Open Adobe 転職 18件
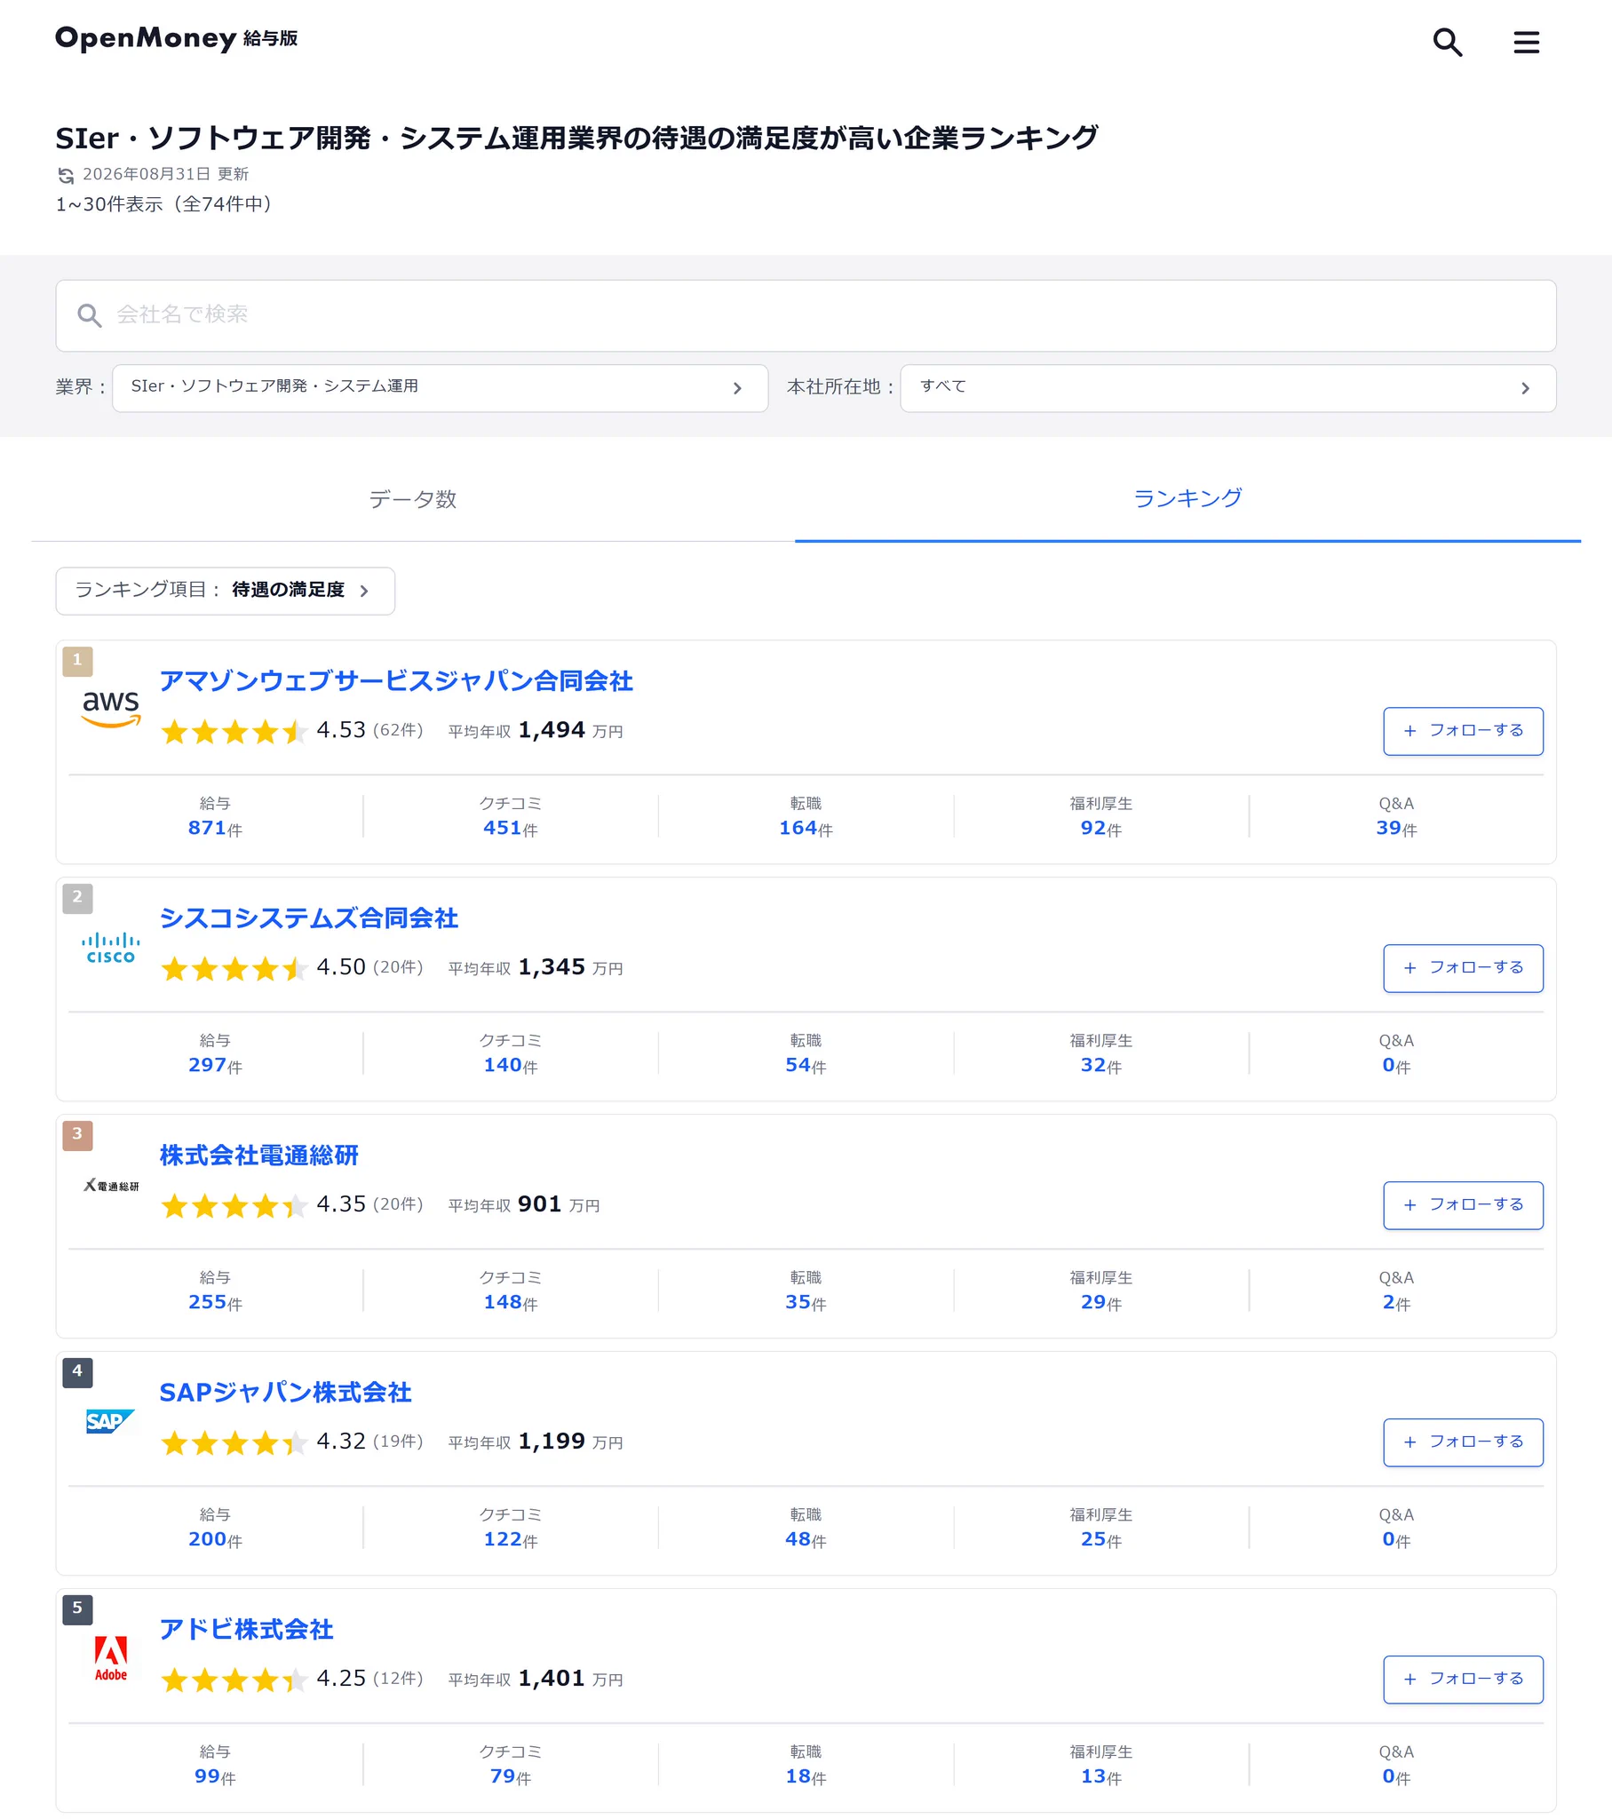This screenshot has height=1819, width=1612. point(806,1765)
